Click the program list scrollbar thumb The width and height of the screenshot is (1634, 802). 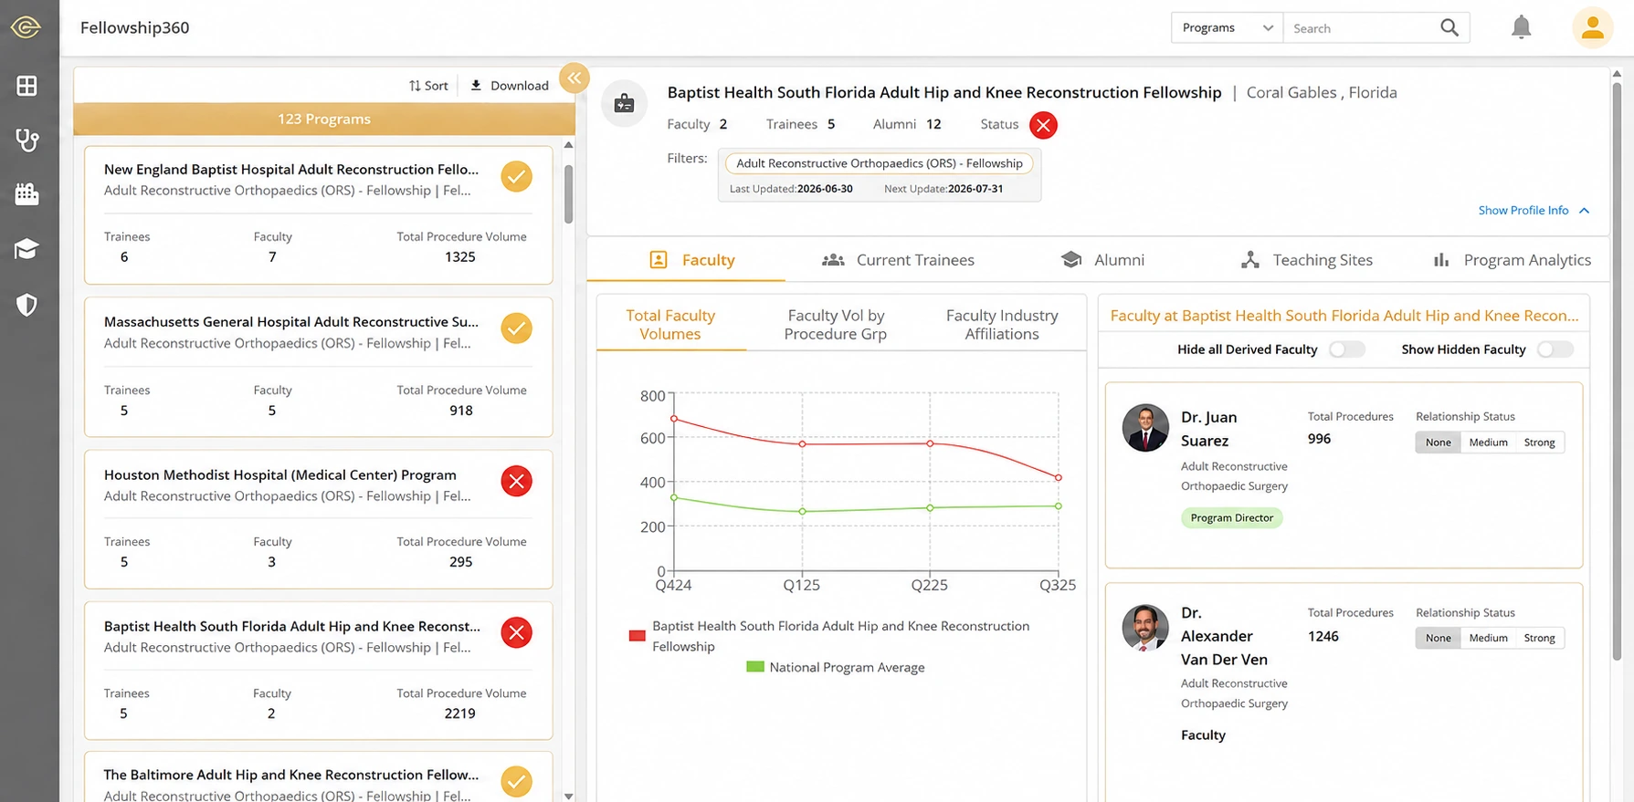(x=568, y=193)
